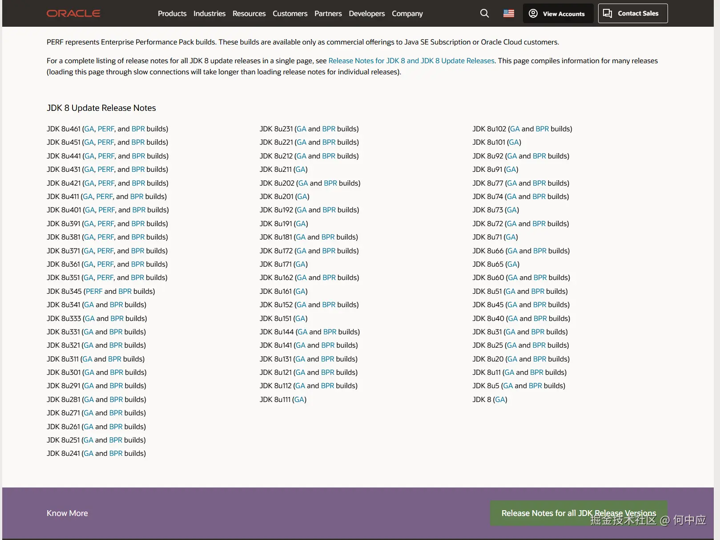This screenshot has height=540, width=720.
Task: Open the GA link for JDK 8u241
Action: tap(88, 453)
